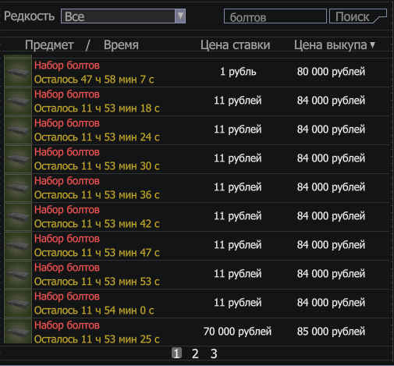Click item icon for lot ending 53 мин 36 с
394x366 pixels.
pos(18,188)
